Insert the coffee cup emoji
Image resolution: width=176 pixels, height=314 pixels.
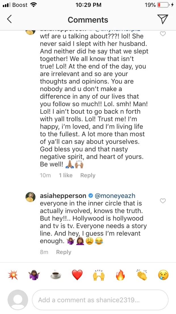coord(56,275)
